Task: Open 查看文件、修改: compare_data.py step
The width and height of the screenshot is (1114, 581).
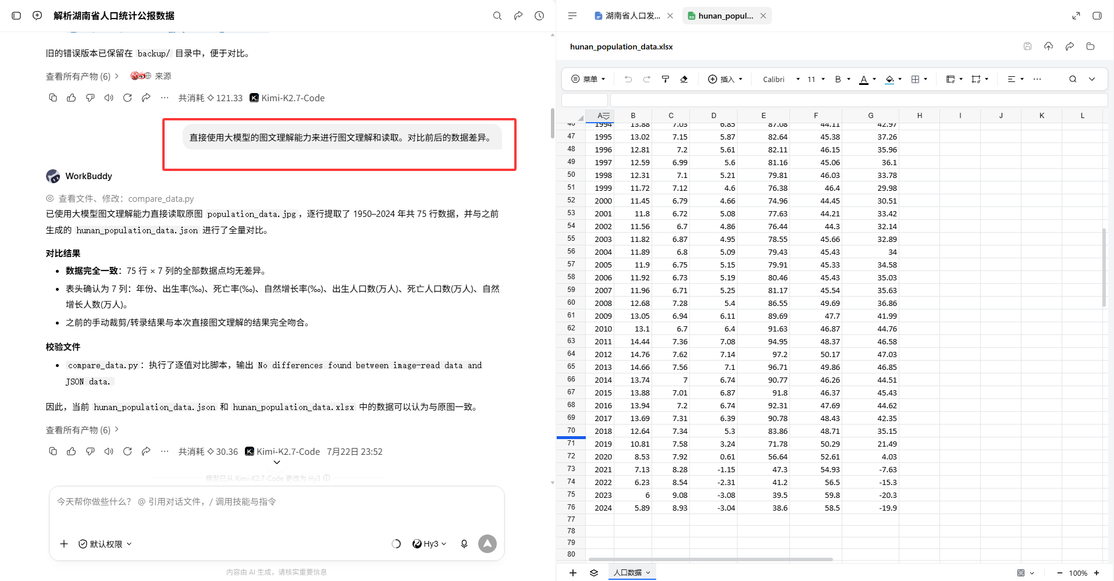Action: [120, 198]
